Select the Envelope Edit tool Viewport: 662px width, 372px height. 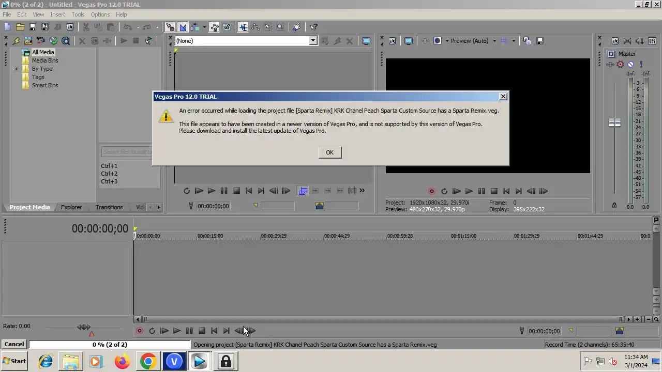point(255,27)
